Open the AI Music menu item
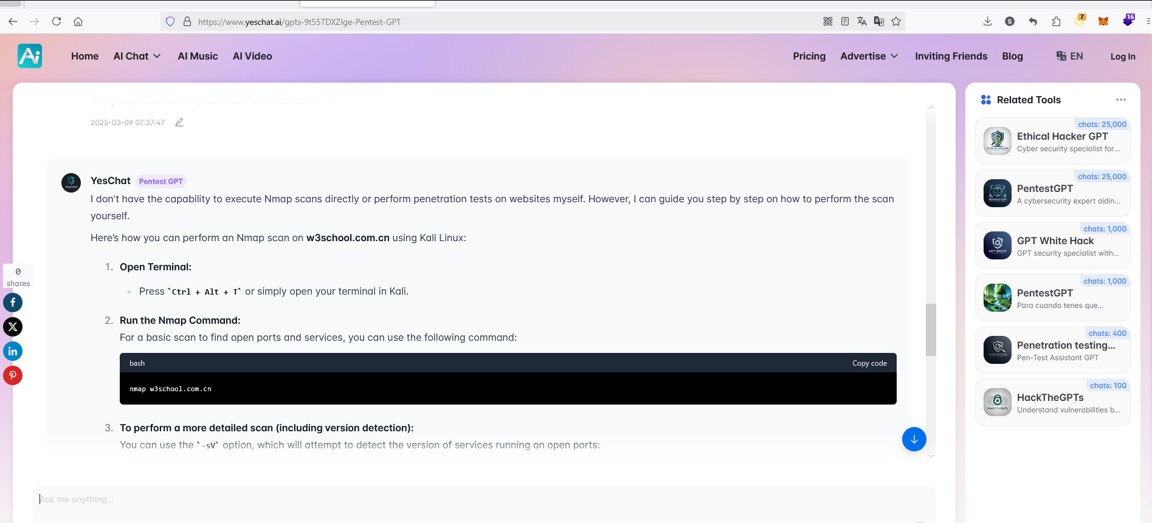The width and height of the screenshot is (1152, 523). (x=198, y=56)
